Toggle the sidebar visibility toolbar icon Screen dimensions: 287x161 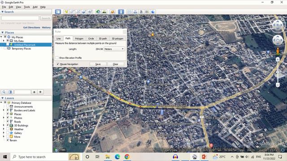[x=58, y=12]
